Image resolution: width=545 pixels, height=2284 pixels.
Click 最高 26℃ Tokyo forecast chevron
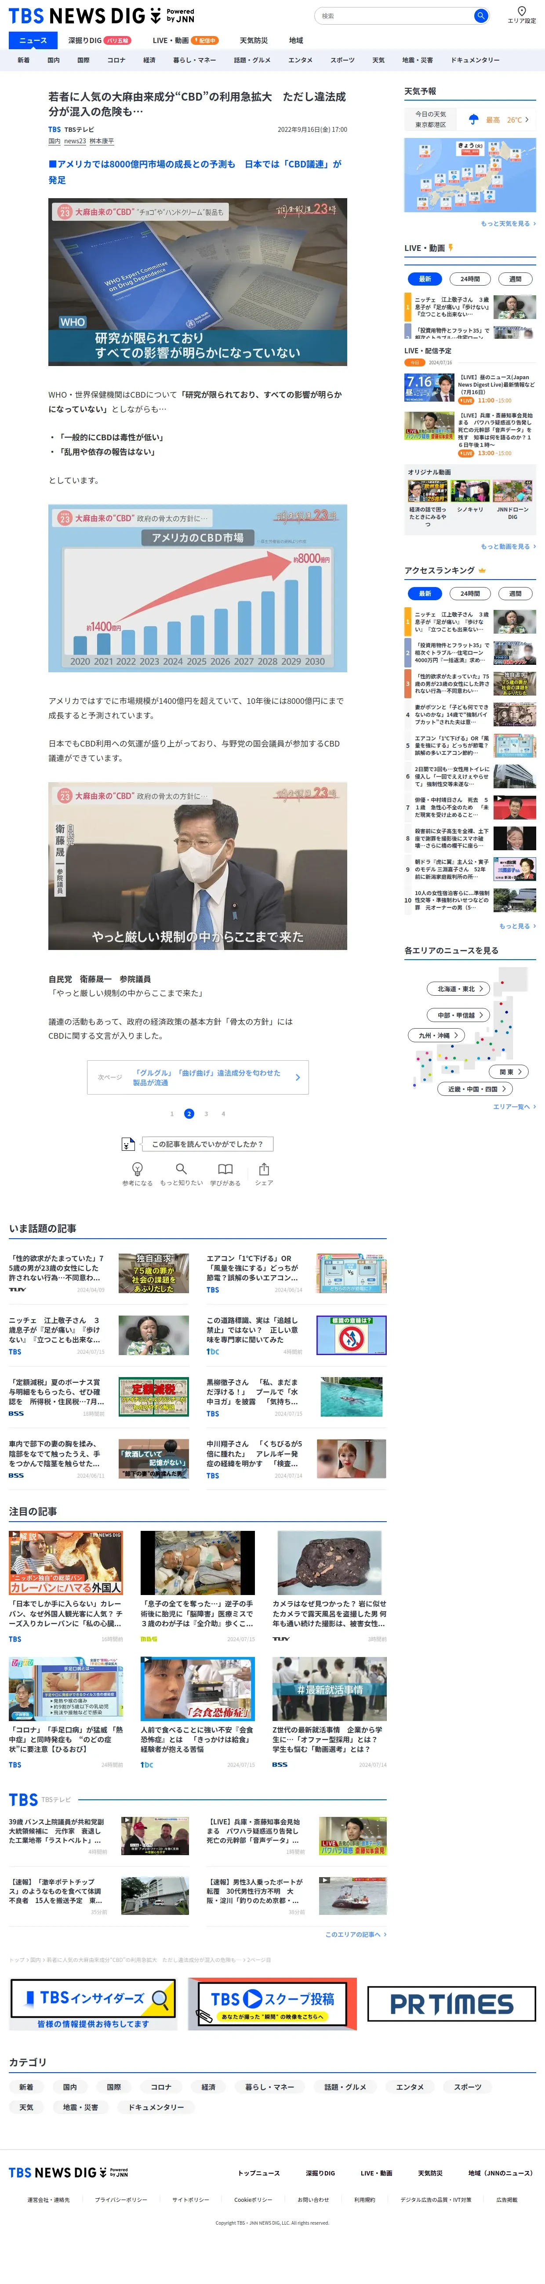click(x=527, y=120)
